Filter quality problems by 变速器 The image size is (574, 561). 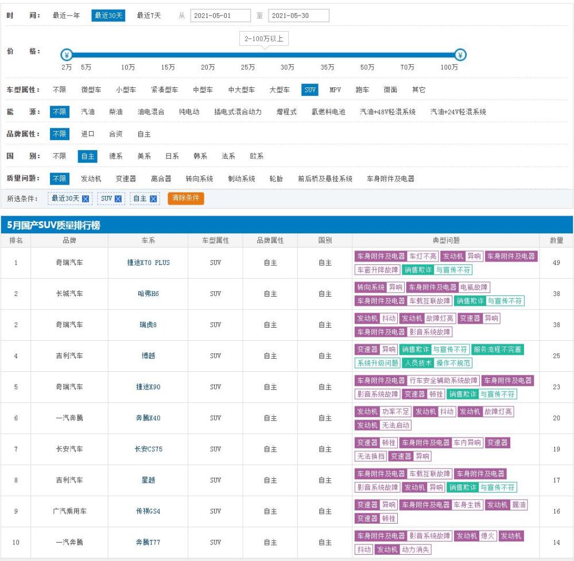coord(126,179)
